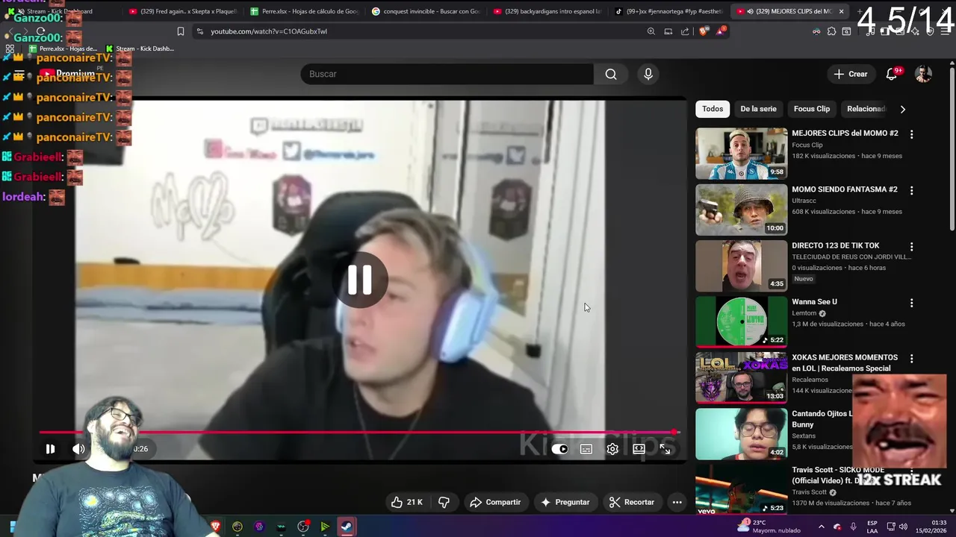The height and width of the screenshot is (537, 956).
Task: Switch to the Perre.xlsx Google Sheets tab
Action: point(305,11)
